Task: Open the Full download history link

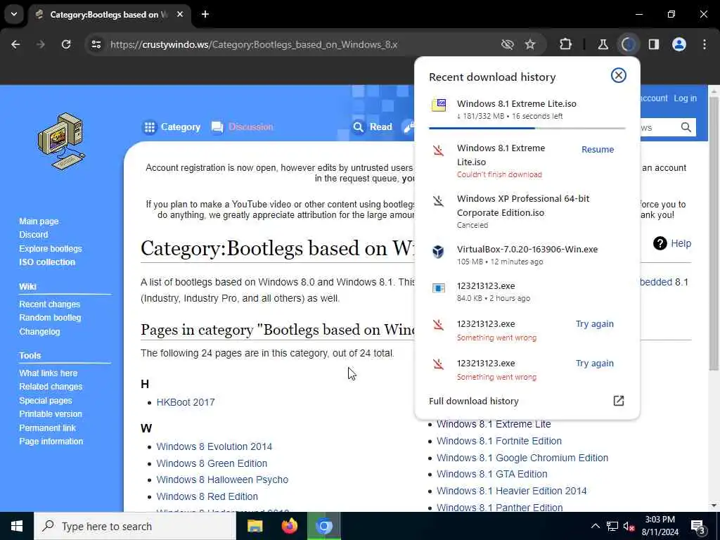Action: pos(473,401)
